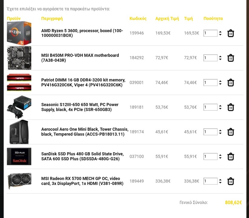Open MSI Radeon RX 5700 MECH link
The image size is (249, 218).
82,181
